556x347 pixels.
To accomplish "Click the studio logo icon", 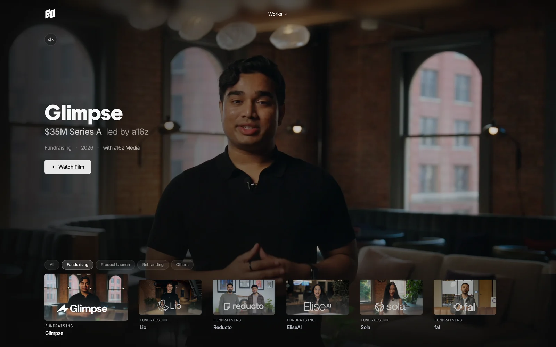I will click(x=50, y=14).
